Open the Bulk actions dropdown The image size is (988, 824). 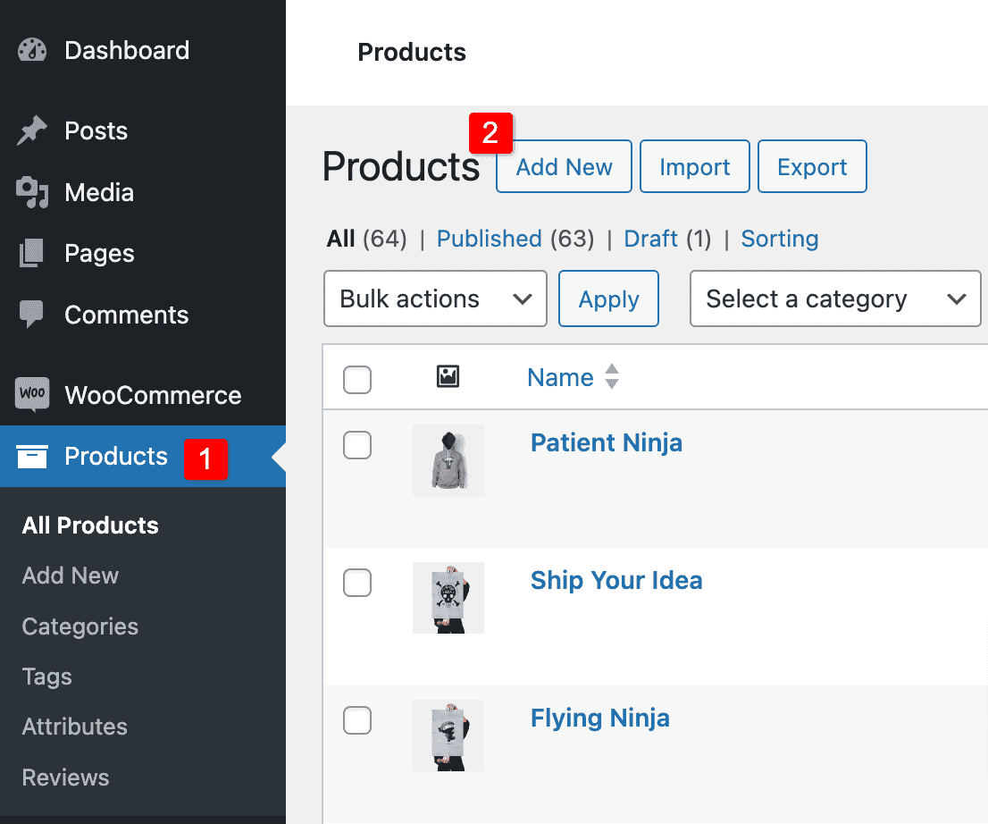click(x=435, y=298)
